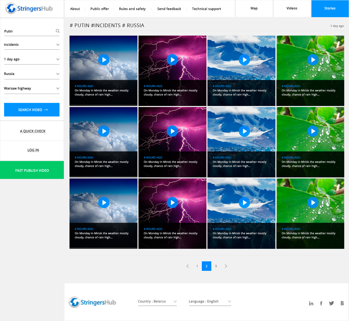Click the Fast Publish Video button
The image size is (349, 321).
[x=32, y=170]
